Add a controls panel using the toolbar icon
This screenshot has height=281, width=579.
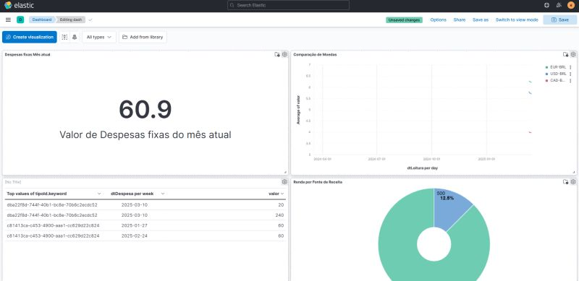(x=75, y=37)
